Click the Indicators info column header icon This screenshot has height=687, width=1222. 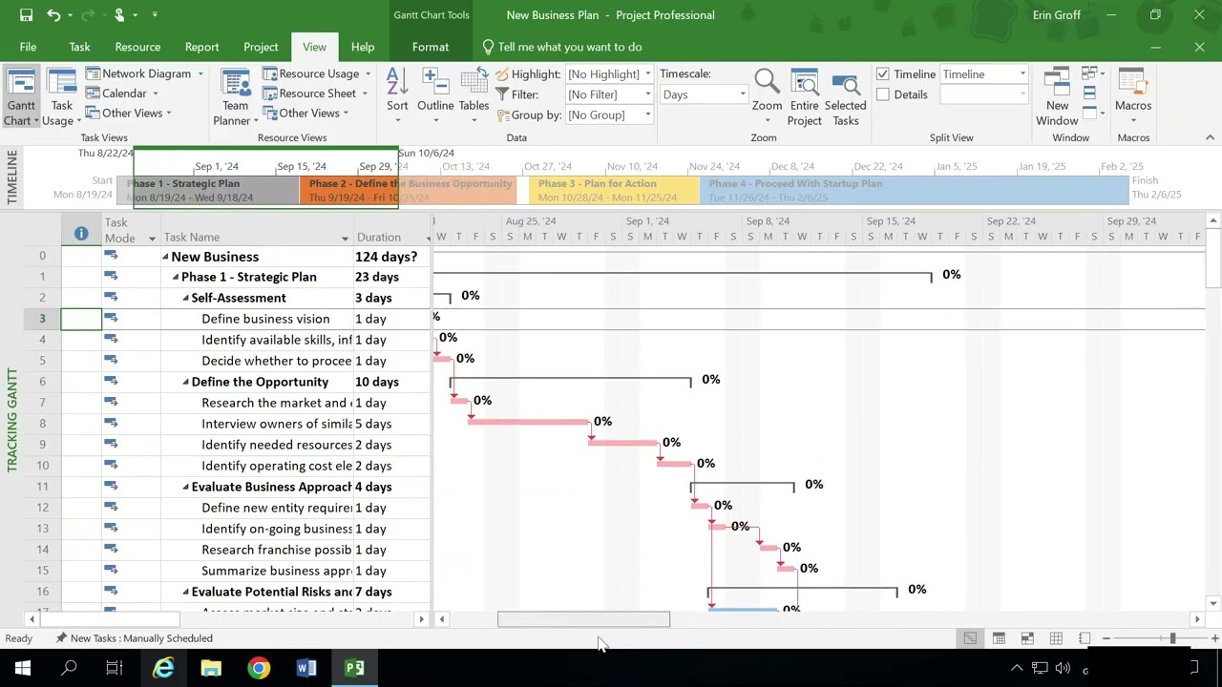click(x=81, y=234)
